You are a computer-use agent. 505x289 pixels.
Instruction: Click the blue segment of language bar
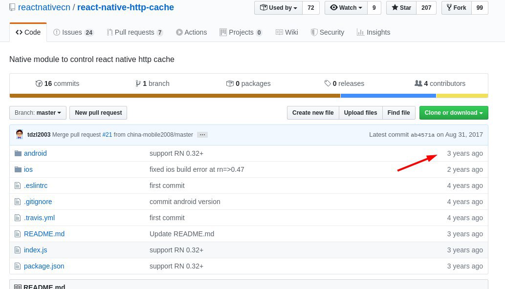tap(388, 96)
